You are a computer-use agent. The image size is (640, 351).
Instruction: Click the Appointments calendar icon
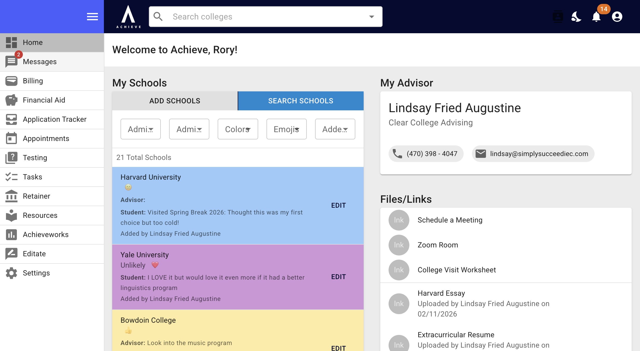point(11,138)
